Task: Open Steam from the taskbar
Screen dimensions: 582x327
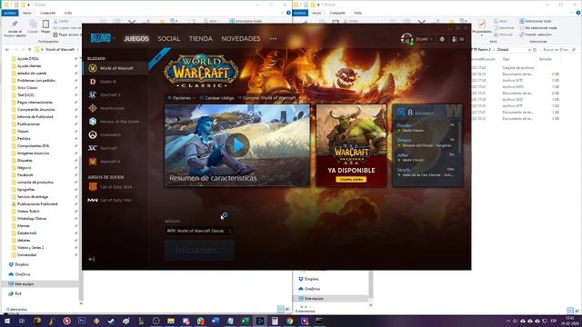Action: [111, 321]
